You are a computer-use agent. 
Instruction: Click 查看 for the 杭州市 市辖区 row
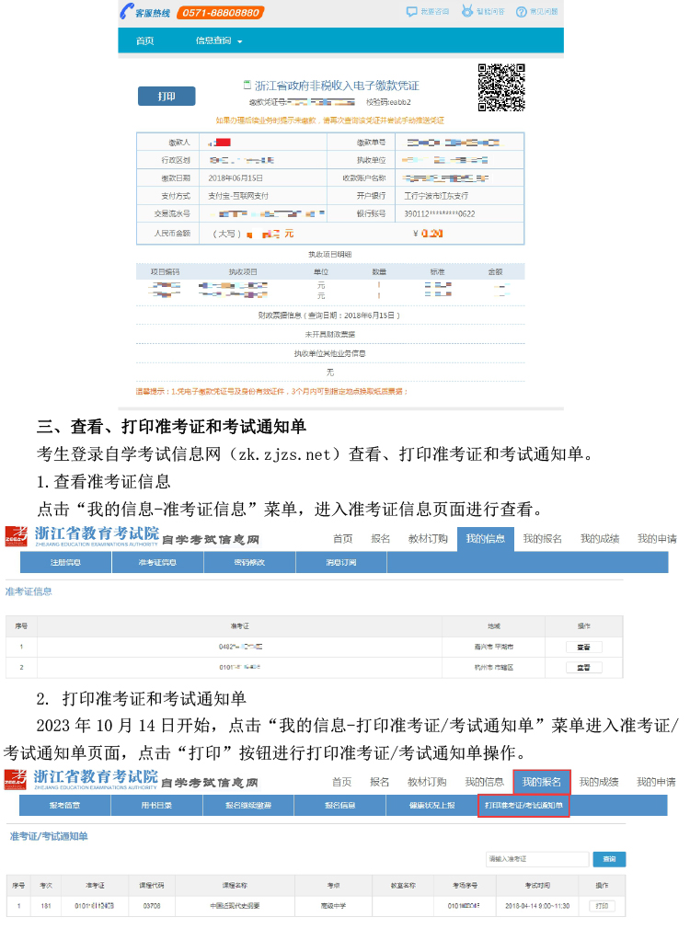(584, 667)
